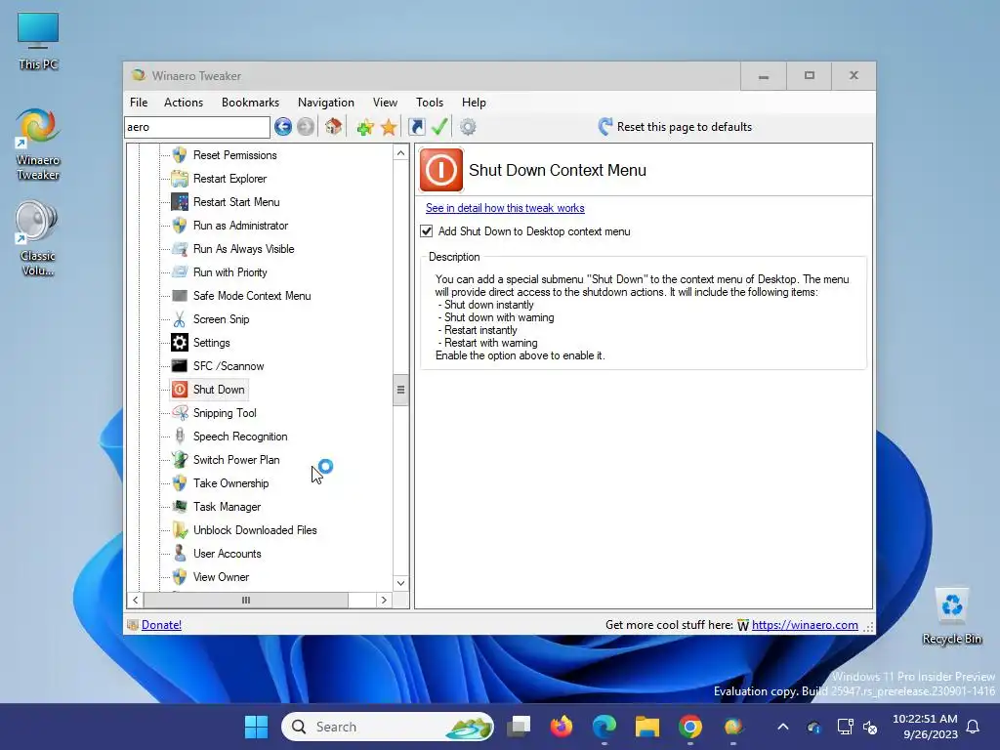Click the Settings gear tree icon
This screenshot has height=750, width=1000.
(180, 343)
